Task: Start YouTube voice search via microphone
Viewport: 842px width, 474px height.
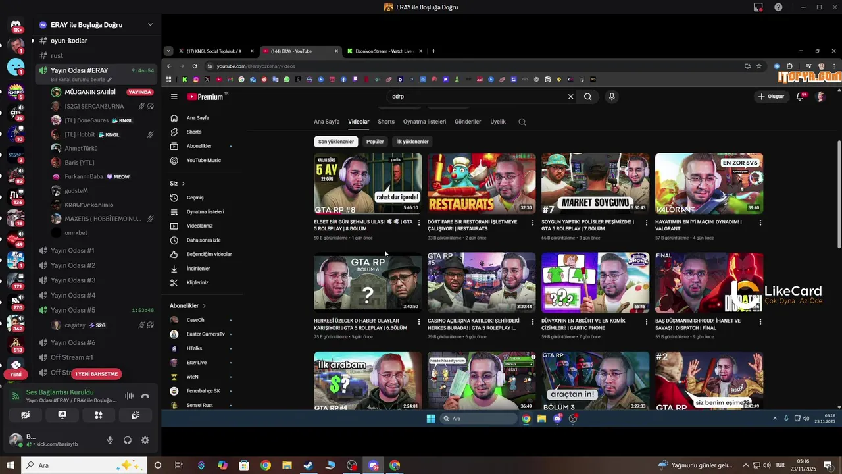Action: tap(612, 97)
